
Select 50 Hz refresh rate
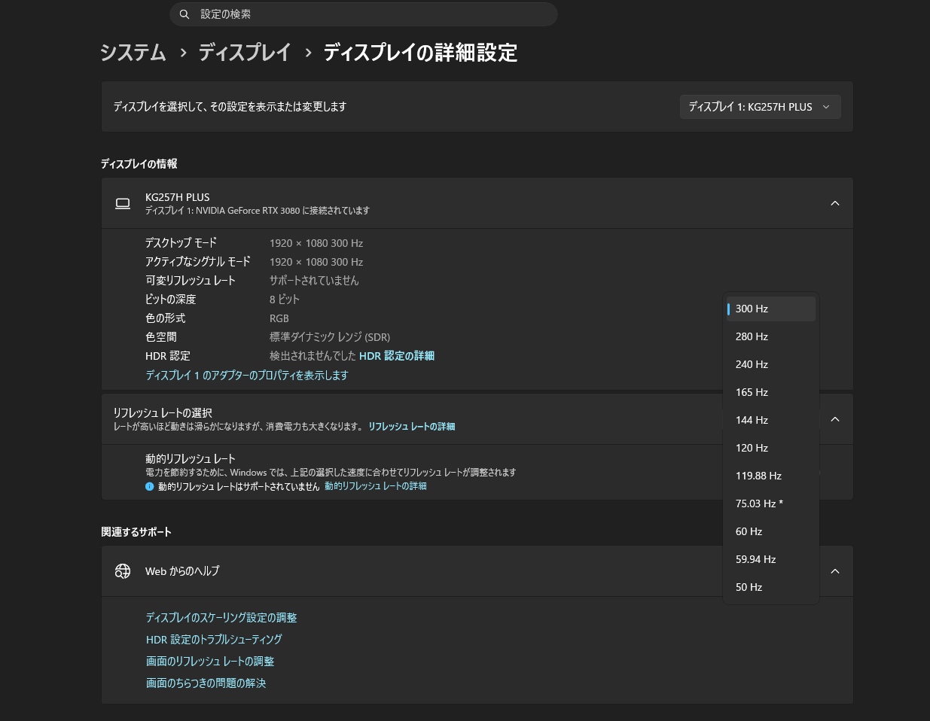tap(770, 587)
